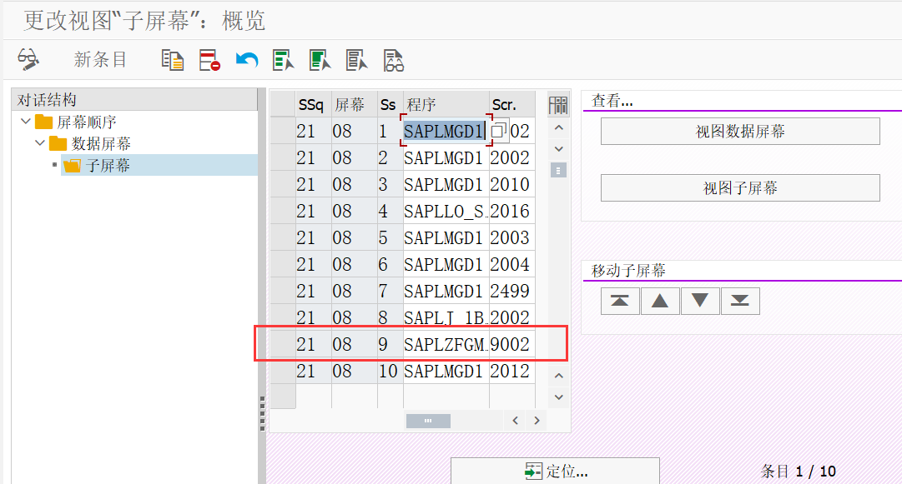Move subscreen up one position
Image resolution: width=902 pixels, height=484 pixels.
pos(660,301)
